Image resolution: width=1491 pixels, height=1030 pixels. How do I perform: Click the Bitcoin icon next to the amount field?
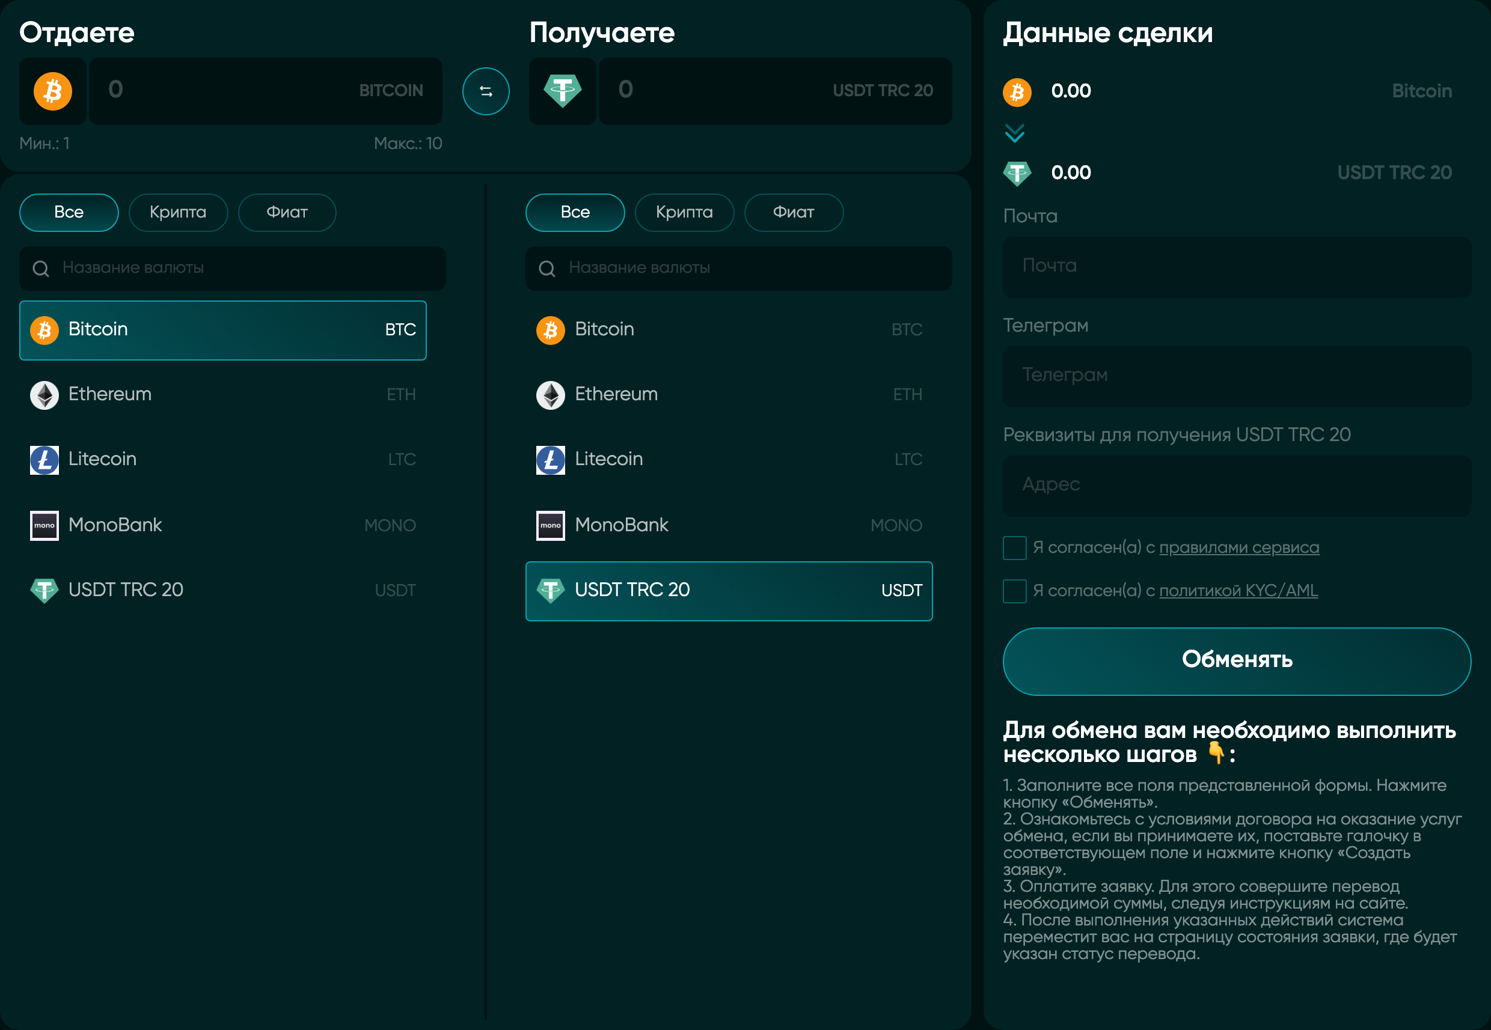[x=52, y=91]
